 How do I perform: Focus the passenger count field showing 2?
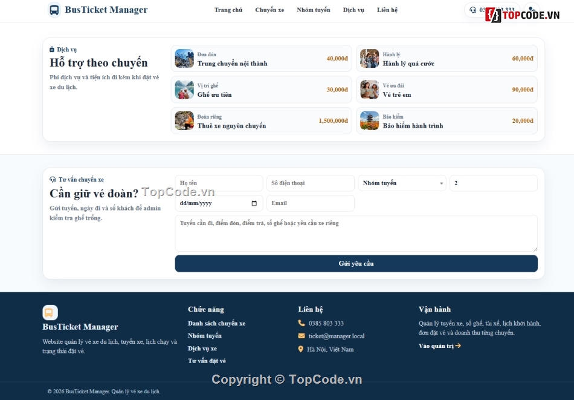(494, 183)
